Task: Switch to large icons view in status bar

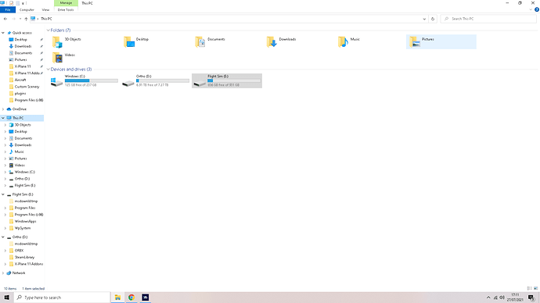Action: coord(535,289)
